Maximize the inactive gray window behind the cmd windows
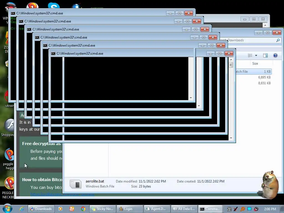 pyautogui.click(x=254, y=19)
